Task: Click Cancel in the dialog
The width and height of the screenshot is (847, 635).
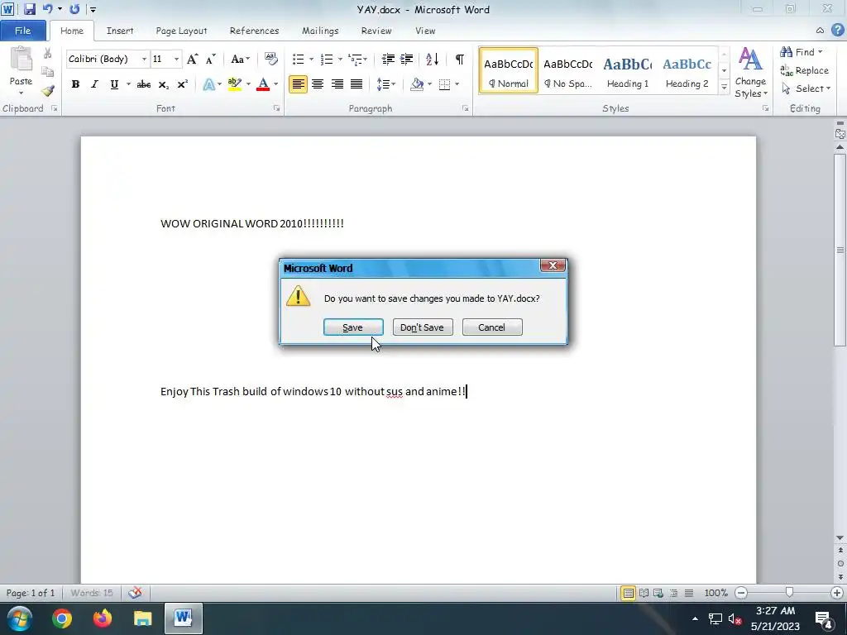Action: click(492, 327)
